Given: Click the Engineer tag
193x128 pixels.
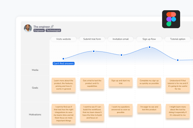Looking at the screenshot, I should [39, 30].
